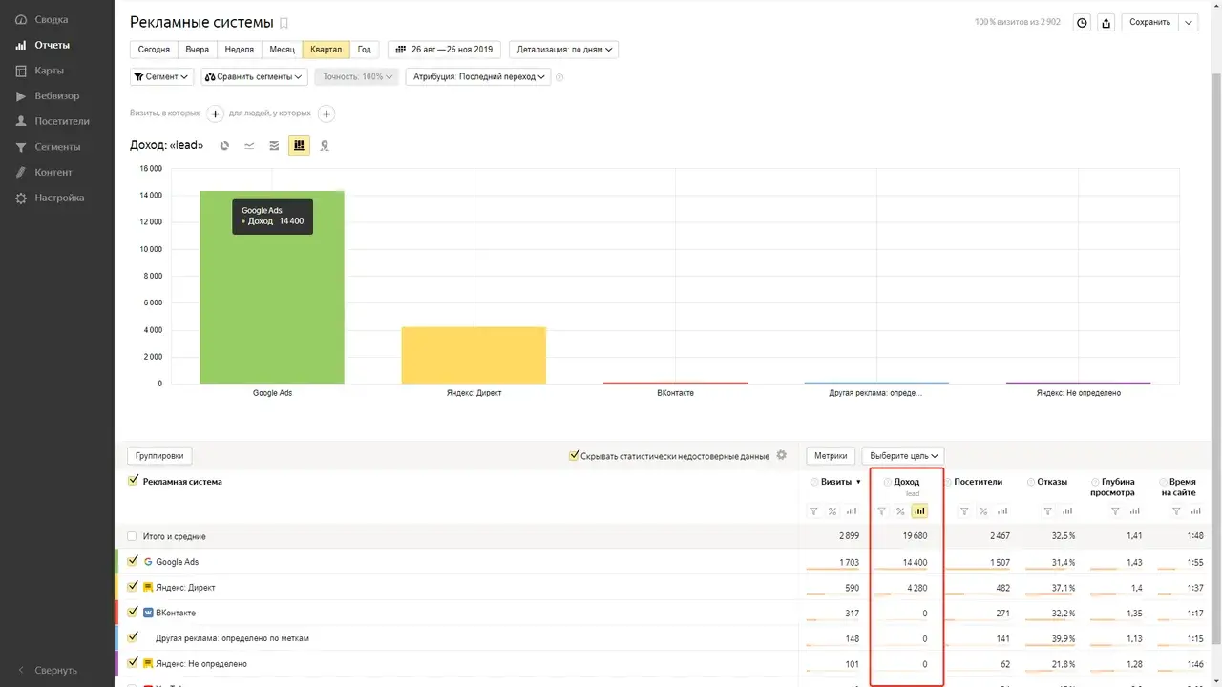Uncheck the ВКонтакте row checkbox
The height and width of the screenshot is (687, 1222).
tap(133, 612)
